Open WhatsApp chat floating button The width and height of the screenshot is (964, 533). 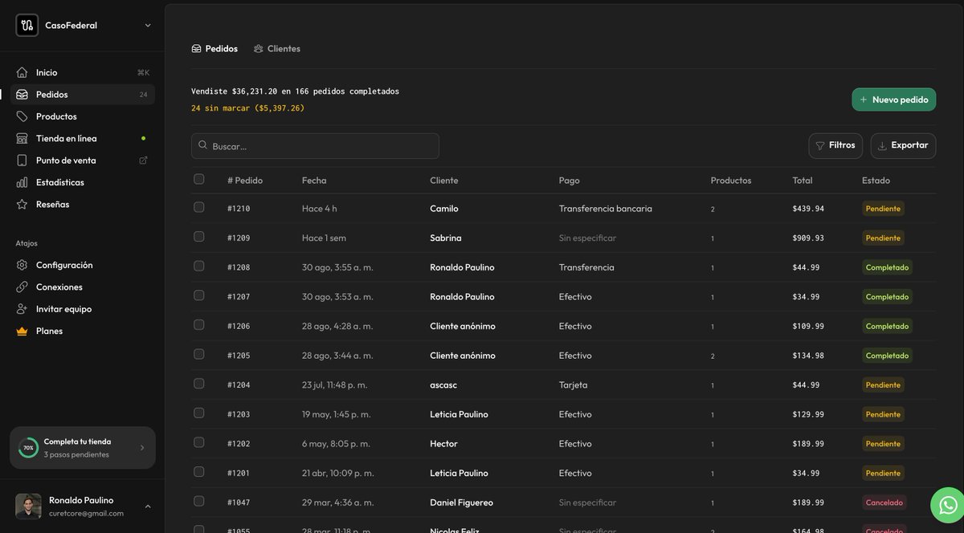point(948,505)
